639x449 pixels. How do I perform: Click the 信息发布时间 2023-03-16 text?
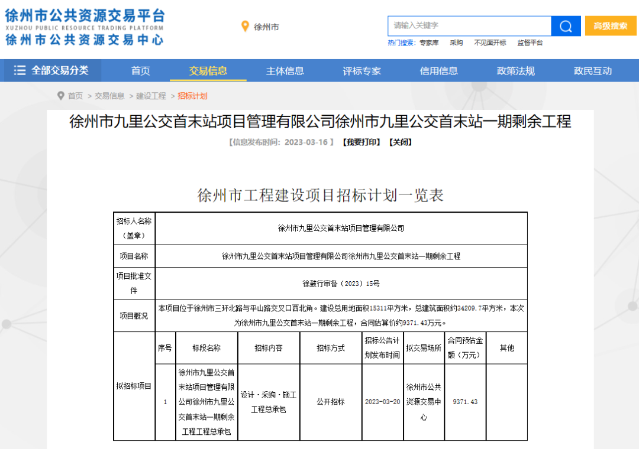[x=281, y=142]
